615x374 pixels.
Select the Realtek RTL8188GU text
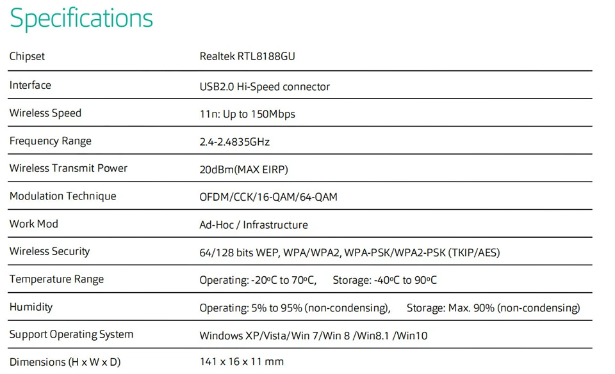[247, 56]
